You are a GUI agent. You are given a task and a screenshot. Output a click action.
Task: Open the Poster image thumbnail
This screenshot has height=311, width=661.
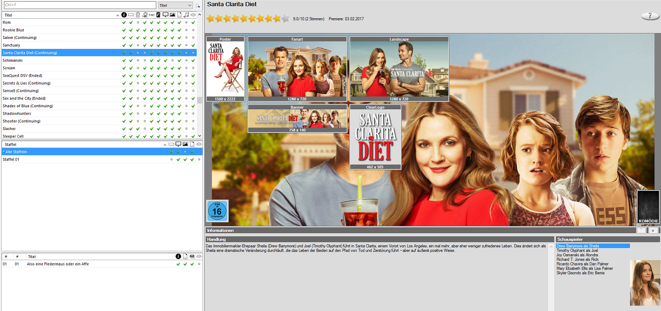225,69
